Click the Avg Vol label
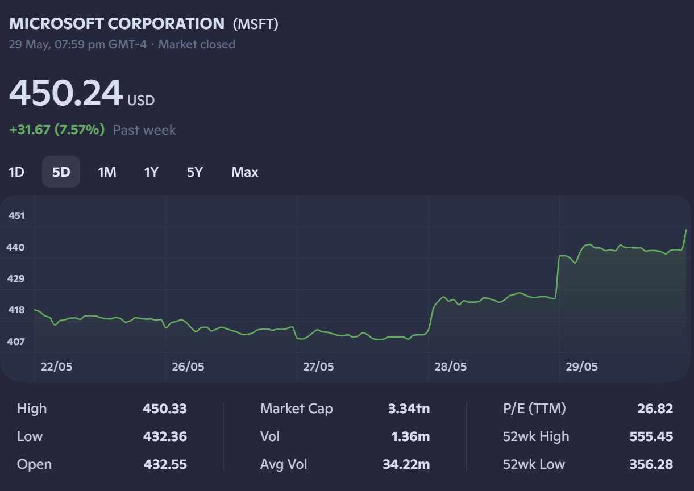 click(x=284, y=464)
